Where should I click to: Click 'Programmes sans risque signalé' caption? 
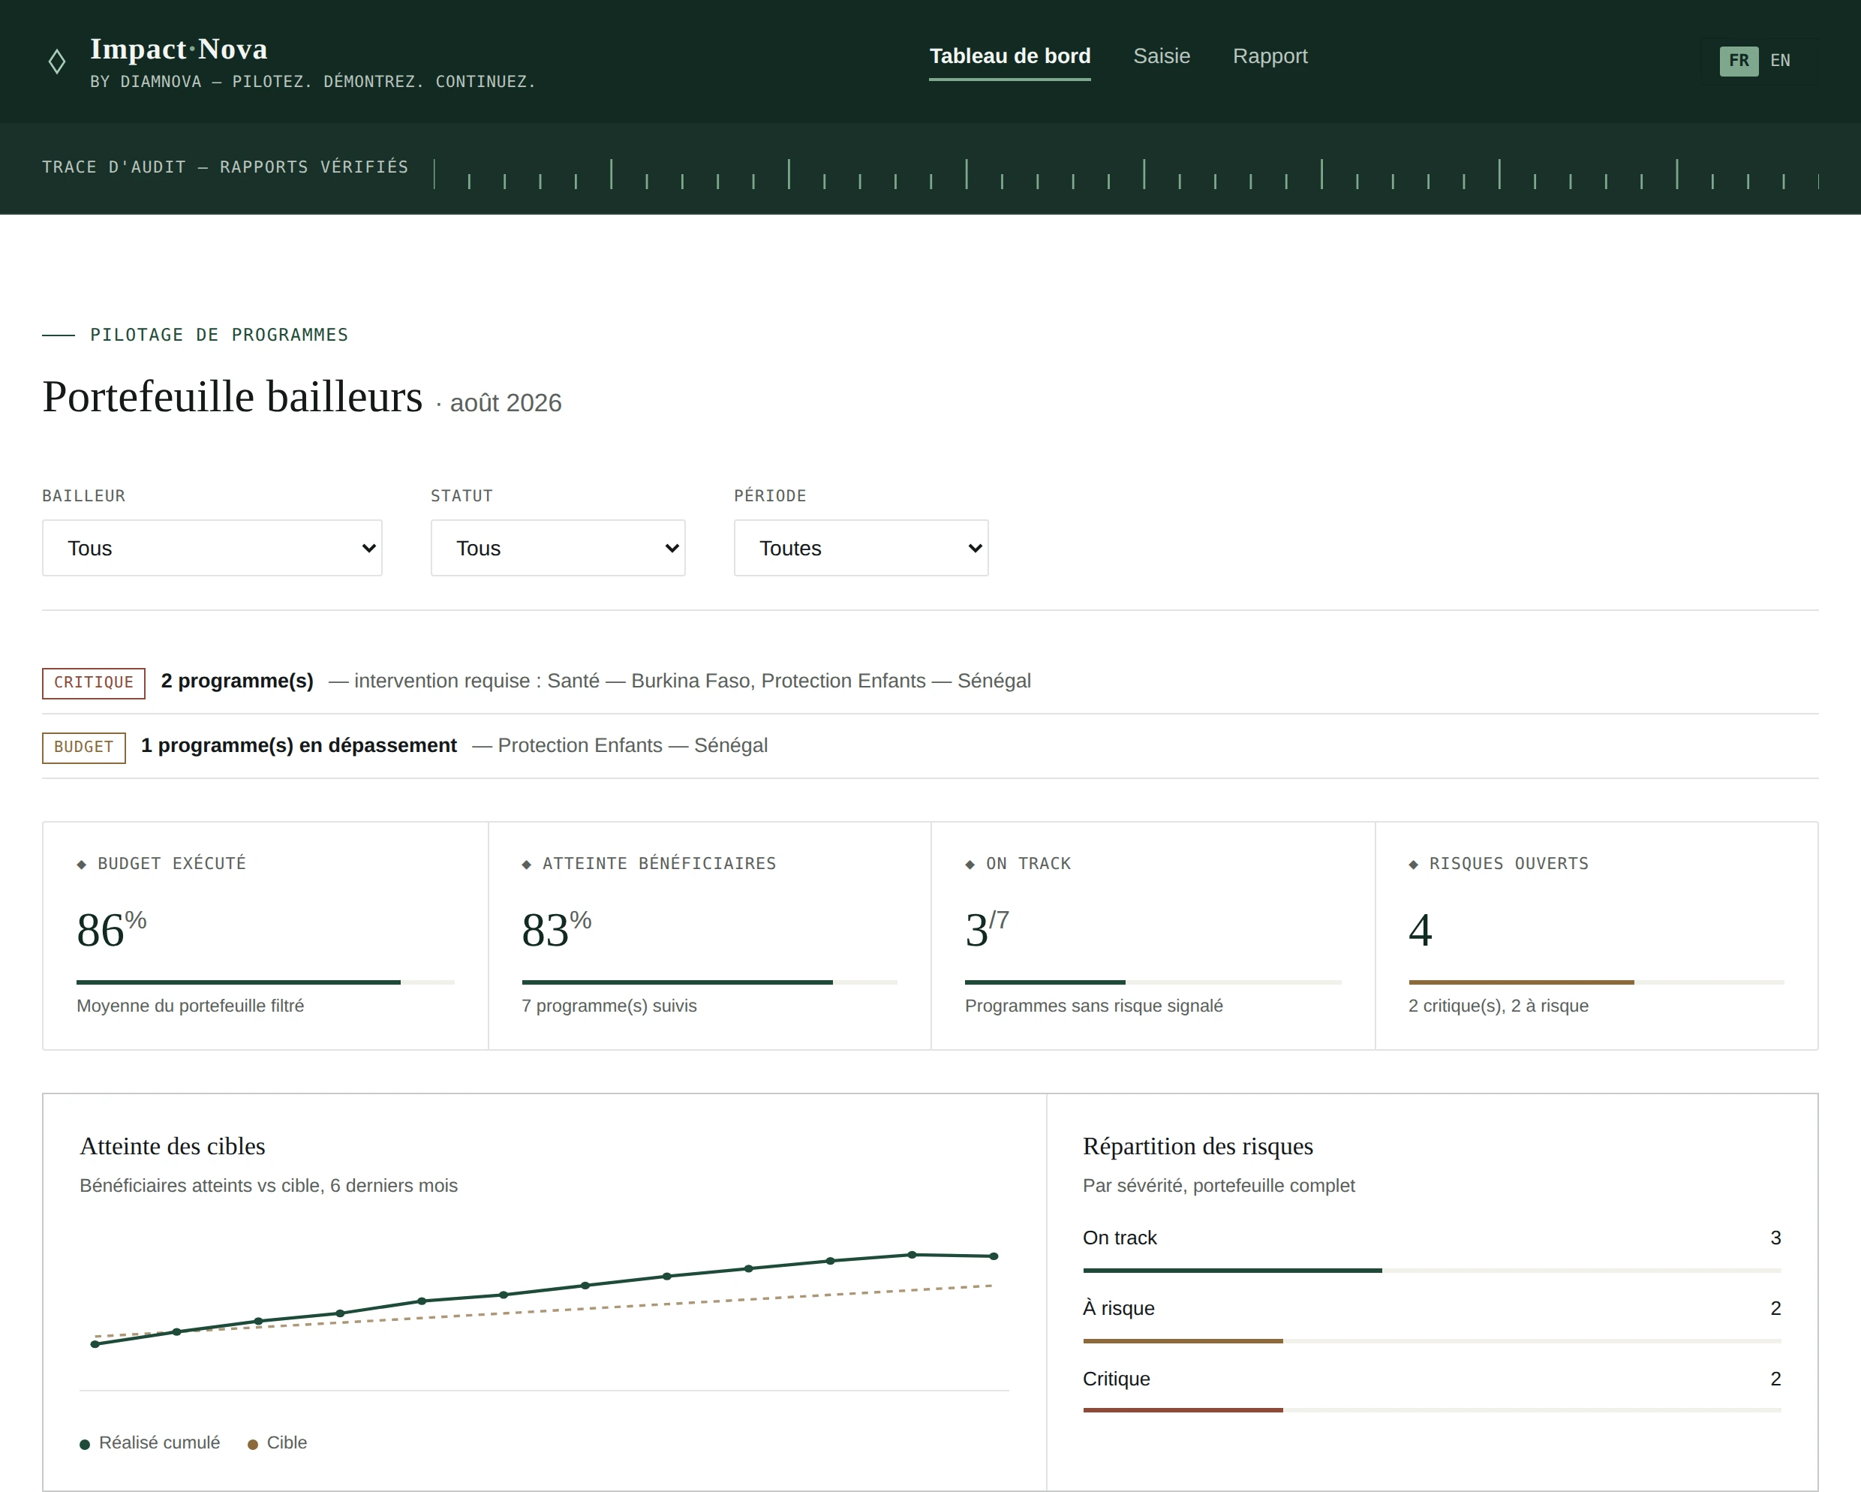click(1093, 1006)
